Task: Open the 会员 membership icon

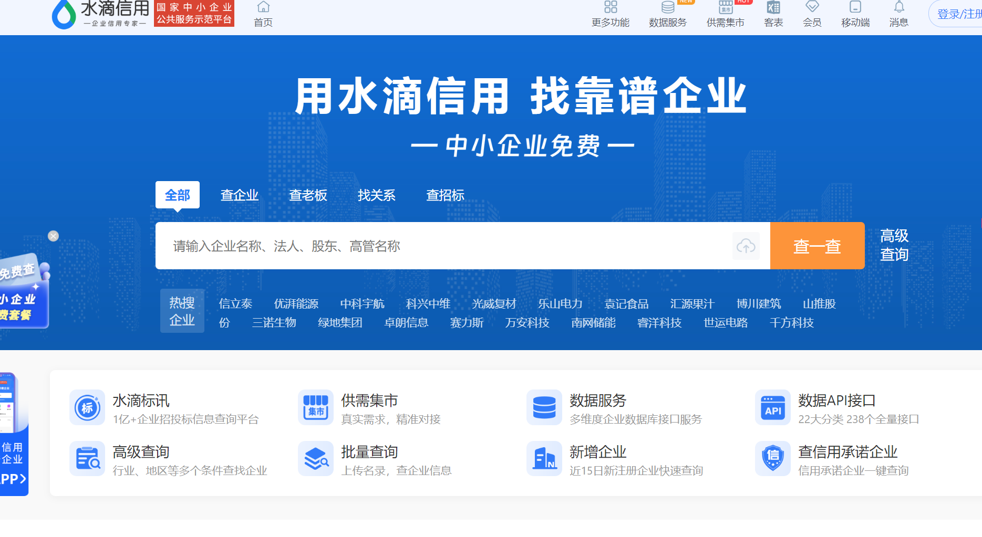Action: tap(812, 13)
